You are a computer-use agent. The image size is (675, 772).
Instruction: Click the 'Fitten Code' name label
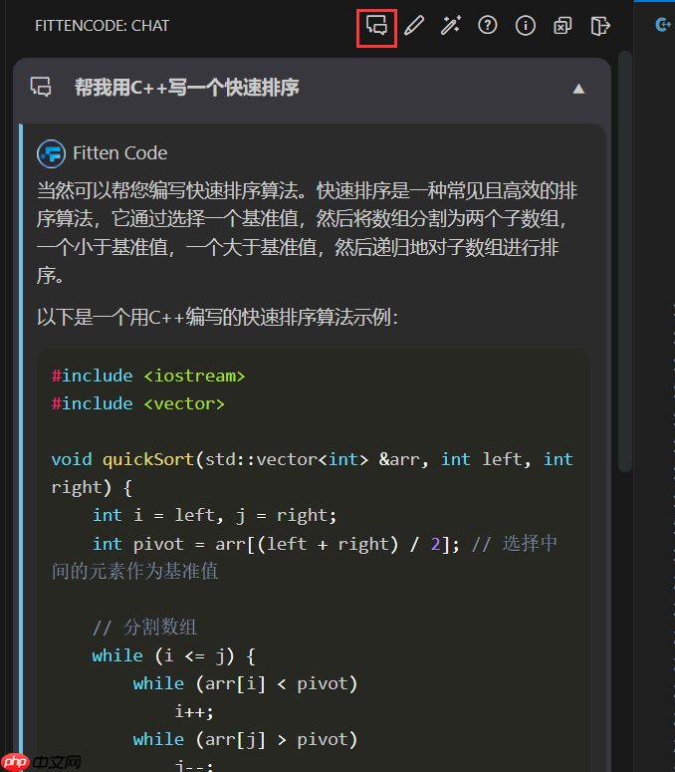point(120,153)
